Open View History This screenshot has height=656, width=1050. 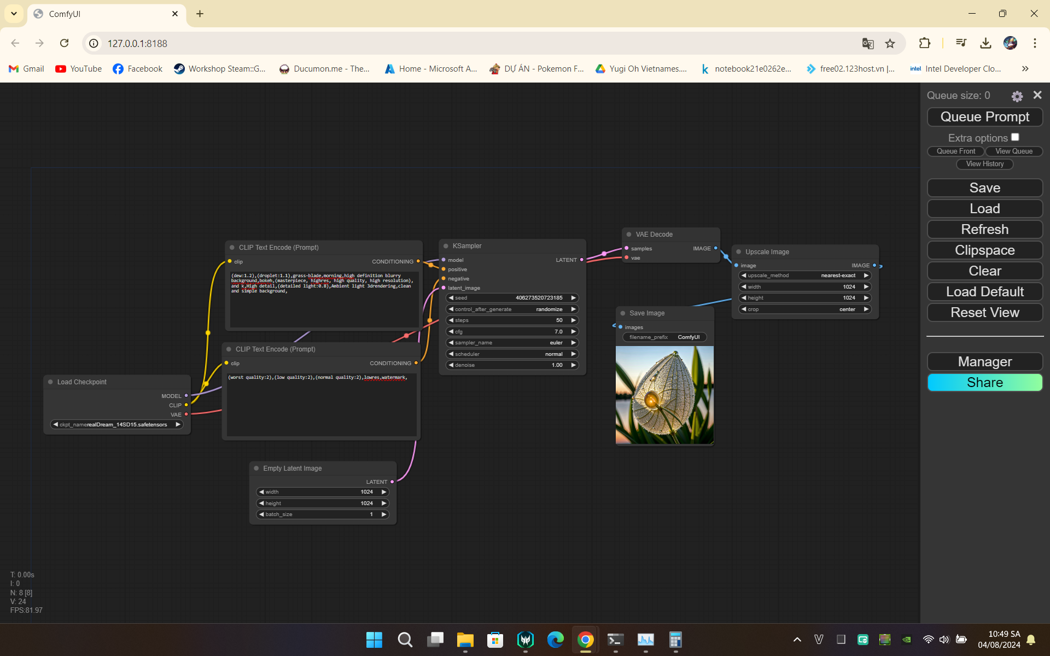click(984, 164)
